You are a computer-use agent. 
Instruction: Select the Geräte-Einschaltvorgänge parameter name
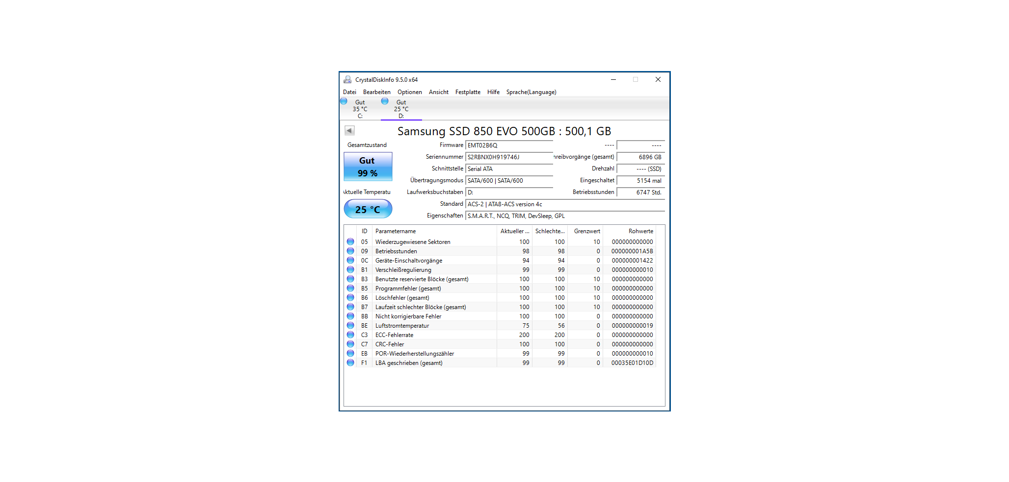pyautogui.click(x=409, y=261)
